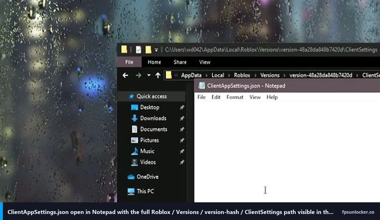Click the Notepad icon in title bar
Image resolution: width=380 pixels, height=220 pixels.
click(x=201, y=86)
